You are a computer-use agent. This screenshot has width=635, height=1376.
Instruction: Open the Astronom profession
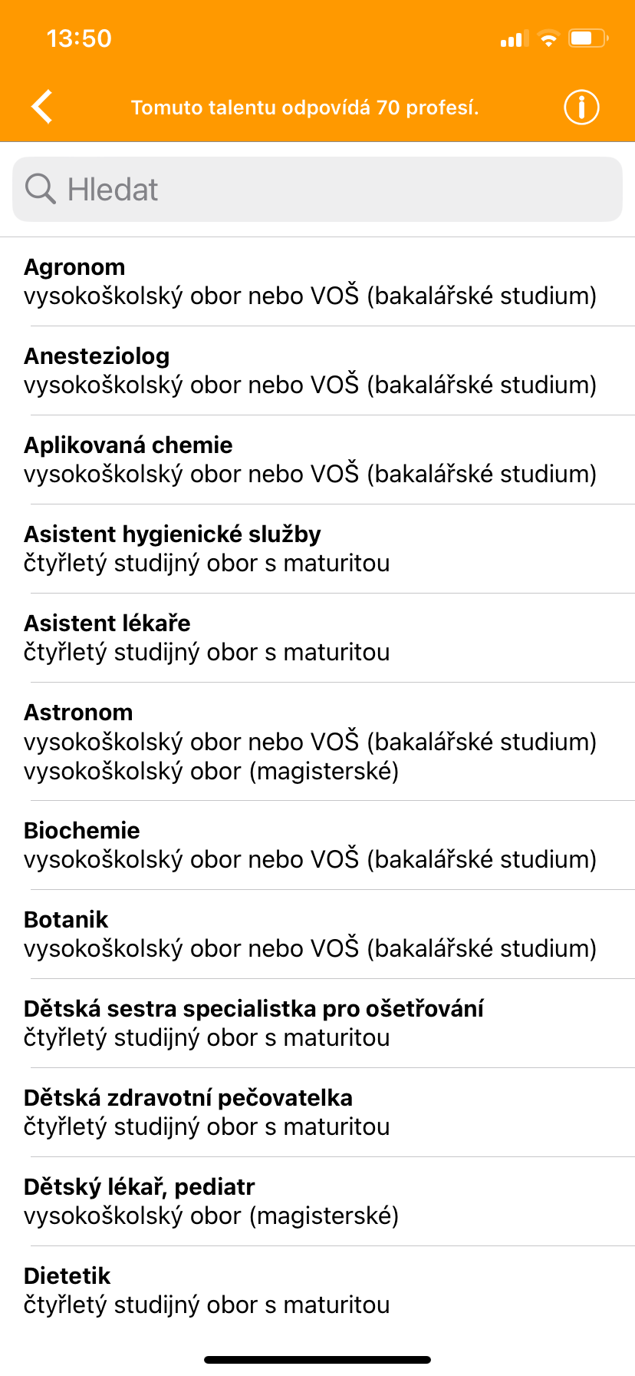317,742
